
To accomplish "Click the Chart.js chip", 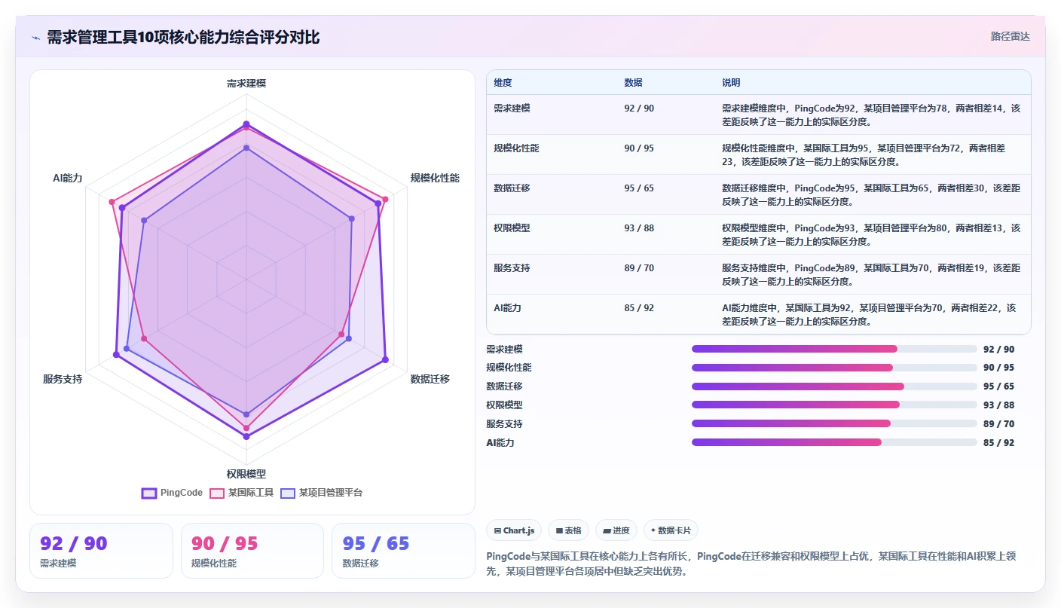I will click(x=514, y=530).
